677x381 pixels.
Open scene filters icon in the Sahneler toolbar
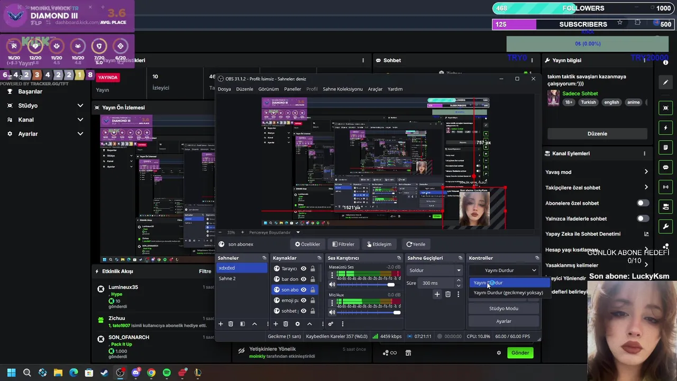tap(242, 324)
